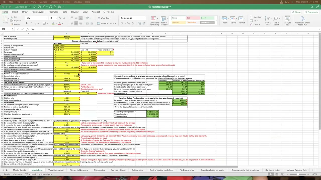Screen dimensions: 321x180
Task: Click the Share button
Action: (296, 12)
